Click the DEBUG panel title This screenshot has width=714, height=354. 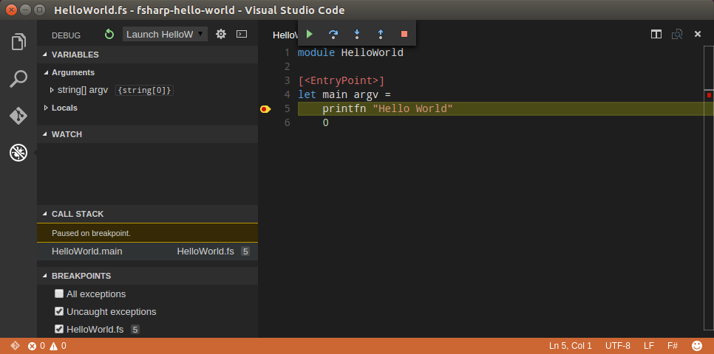[66, 35]
